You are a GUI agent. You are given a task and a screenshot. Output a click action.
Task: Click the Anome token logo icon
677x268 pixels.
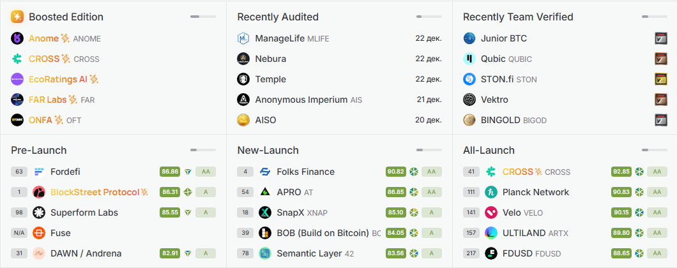tap(17, 38)
